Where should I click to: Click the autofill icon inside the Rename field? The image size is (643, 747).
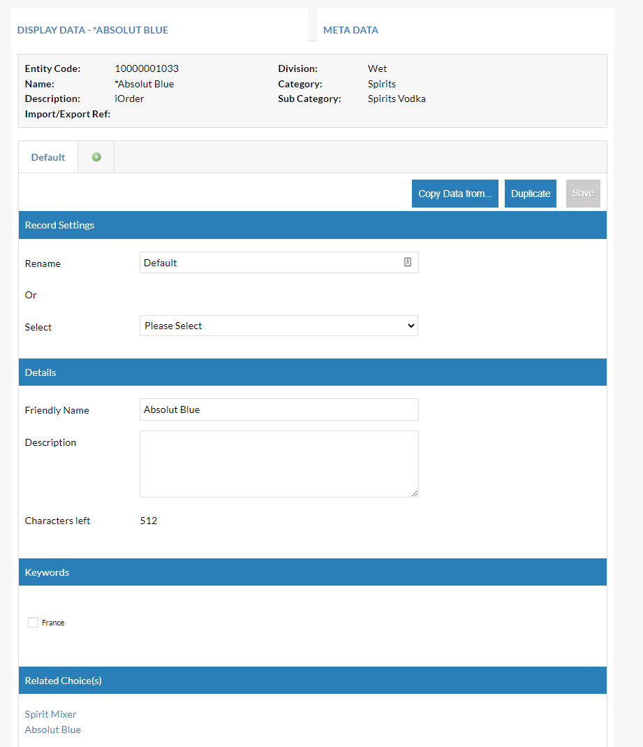point(408,262)
